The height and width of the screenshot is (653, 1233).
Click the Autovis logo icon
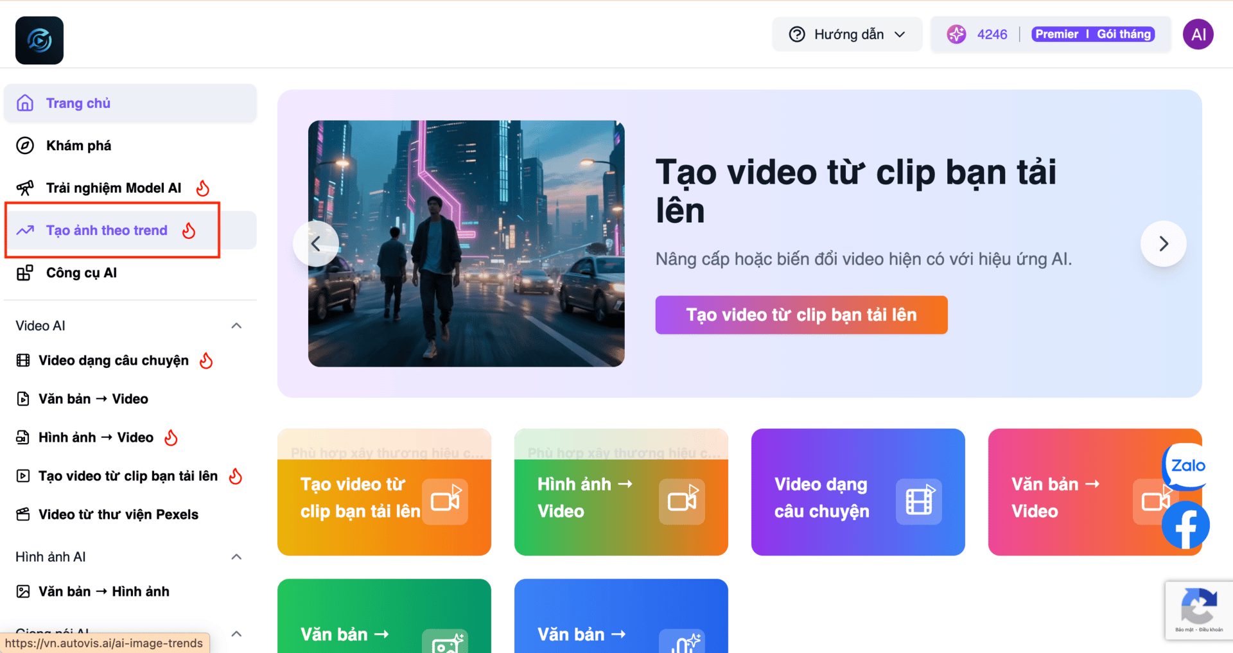[39, 40]
